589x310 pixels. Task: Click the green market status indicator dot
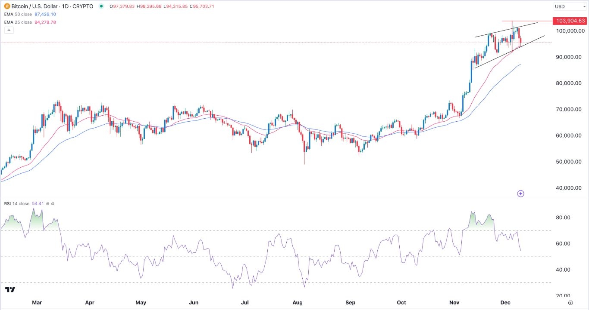101,6
